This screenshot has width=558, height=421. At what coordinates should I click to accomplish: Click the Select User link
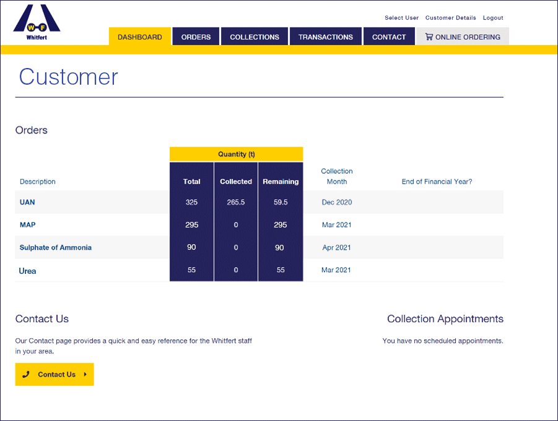coord(401,18)
